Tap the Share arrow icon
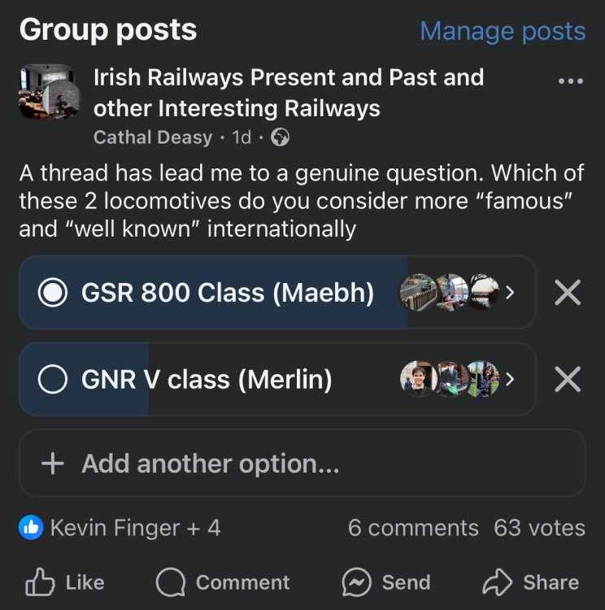The width and height of the screenshot is (605, 610). click(495, 582)
